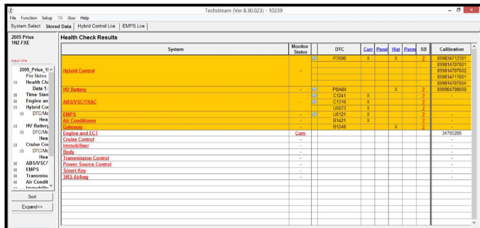Open the SRS Airbag system link
Viewport: 480px width, 228px height.
[x=76, y=177]
